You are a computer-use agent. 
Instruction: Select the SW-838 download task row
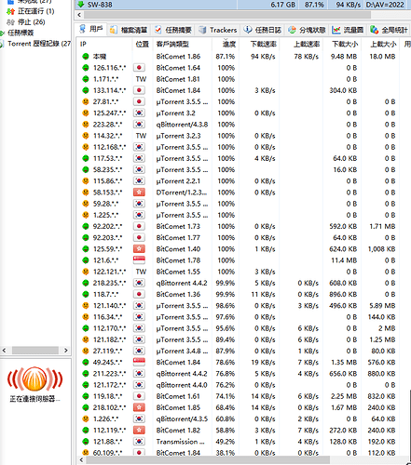tap(242, 5)
